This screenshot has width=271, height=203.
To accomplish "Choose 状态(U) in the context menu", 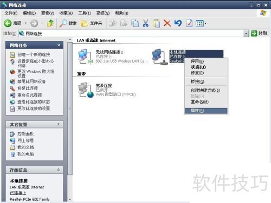I will pos(206,67).
